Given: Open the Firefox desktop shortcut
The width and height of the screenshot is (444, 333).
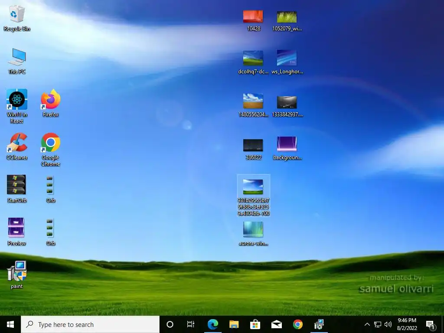Looking at the screenshot, I should point(50,103).
